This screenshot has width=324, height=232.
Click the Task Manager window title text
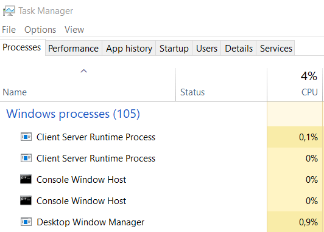(x=46, y=11)
